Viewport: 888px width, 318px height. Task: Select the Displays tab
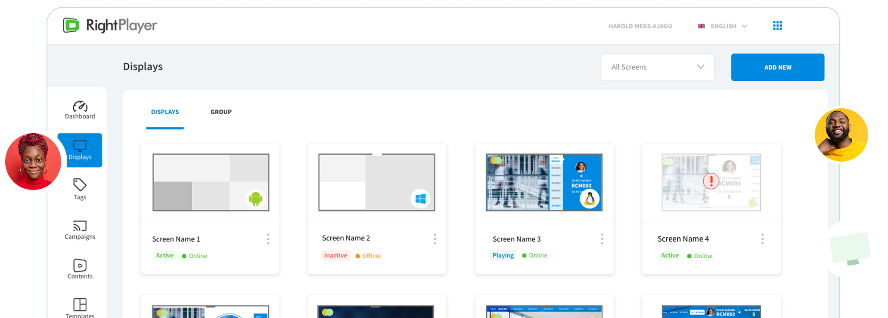(x=165, y=112)
